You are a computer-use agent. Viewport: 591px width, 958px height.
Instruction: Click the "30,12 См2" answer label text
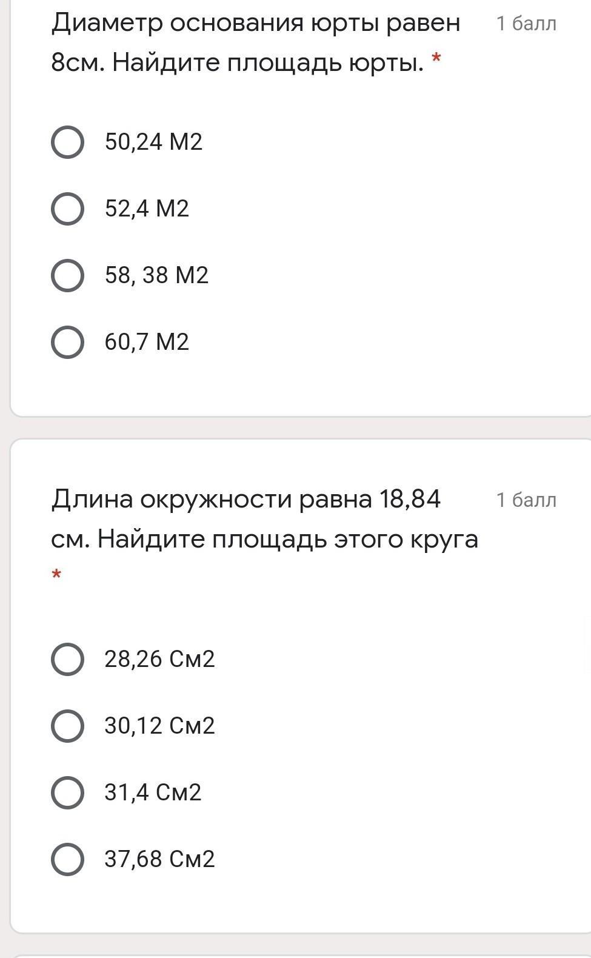point(159,726)
